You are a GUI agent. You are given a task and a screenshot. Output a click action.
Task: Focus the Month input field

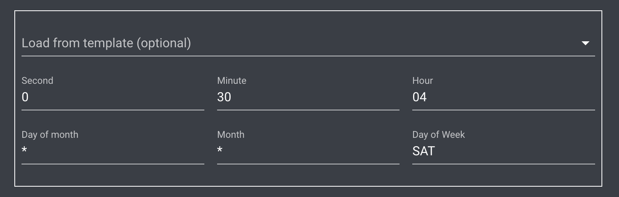(308, 151)
